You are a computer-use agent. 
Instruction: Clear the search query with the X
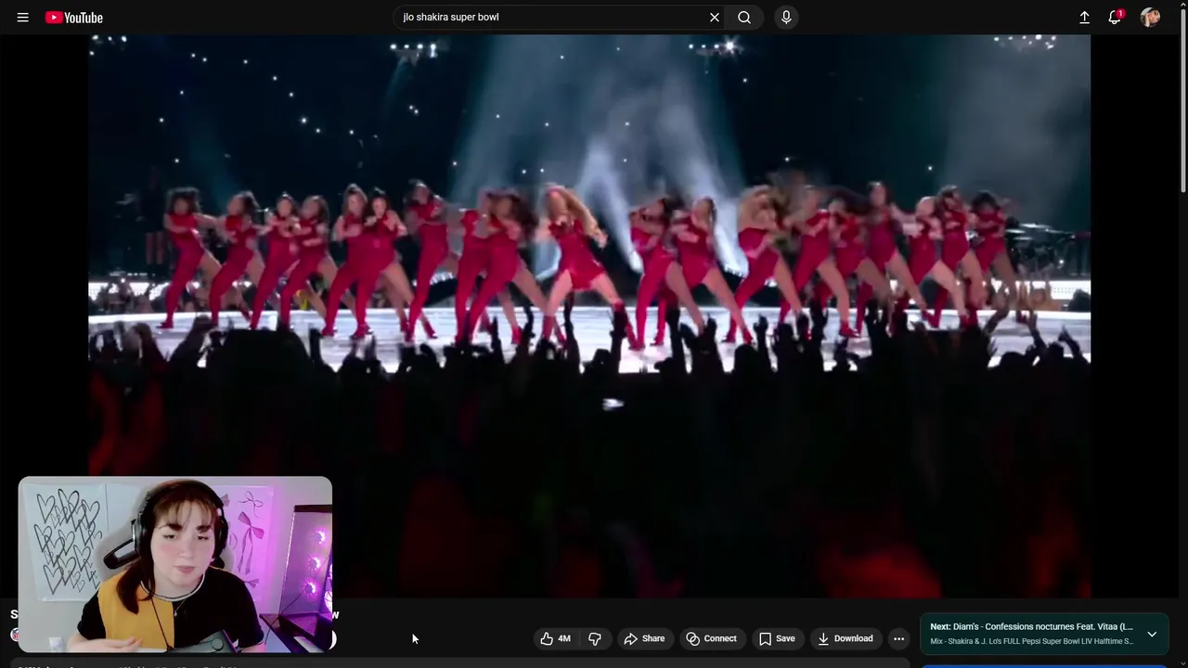point(715,18)
